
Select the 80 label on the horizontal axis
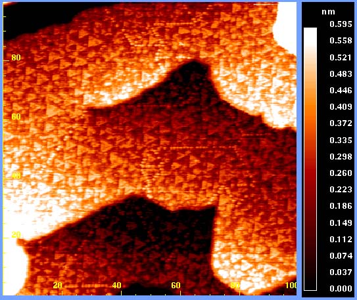[235, 285]
